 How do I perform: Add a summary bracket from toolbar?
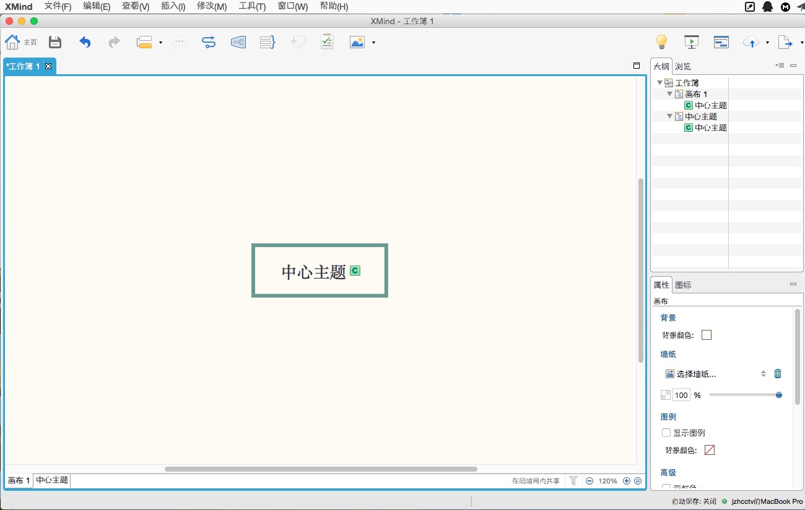point(267,42)
